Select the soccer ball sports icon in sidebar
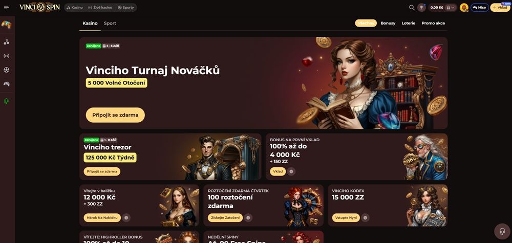Viewport: 512px width, 243px height. (7, 70)
